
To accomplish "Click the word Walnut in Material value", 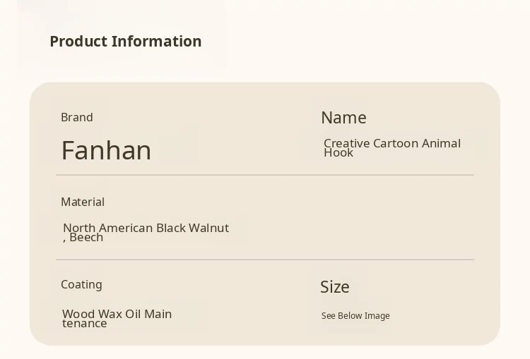I will pos(208,228).
